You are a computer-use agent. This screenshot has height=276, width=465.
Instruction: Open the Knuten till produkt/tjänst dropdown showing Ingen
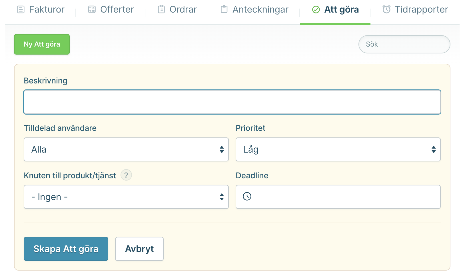pyautogui.click(x=126, y=197)
